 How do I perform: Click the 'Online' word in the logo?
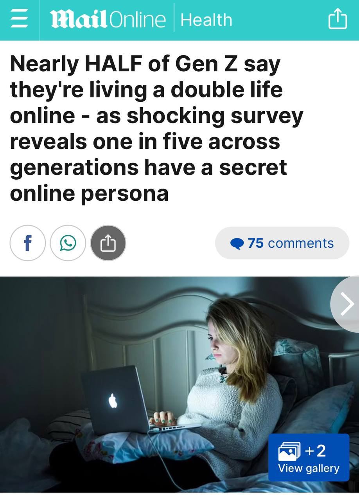[138, 20]
